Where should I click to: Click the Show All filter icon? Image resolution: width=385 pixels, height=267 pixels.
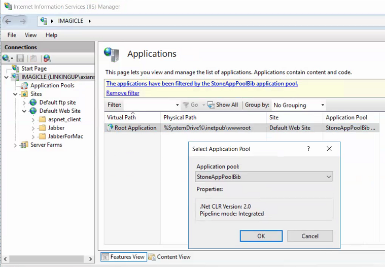[211, 105]
